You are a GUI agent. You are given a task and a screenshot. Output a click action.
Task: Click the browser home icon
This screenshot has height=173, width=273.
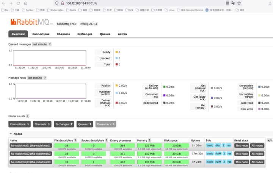(26, 3)
